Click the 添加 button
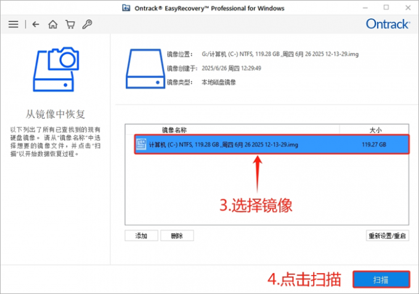Viewport: 419px width, 294px height. [x=141, y=236]
